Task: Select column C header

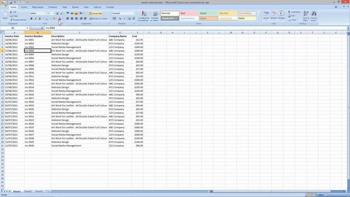Action: pos(79,33)
